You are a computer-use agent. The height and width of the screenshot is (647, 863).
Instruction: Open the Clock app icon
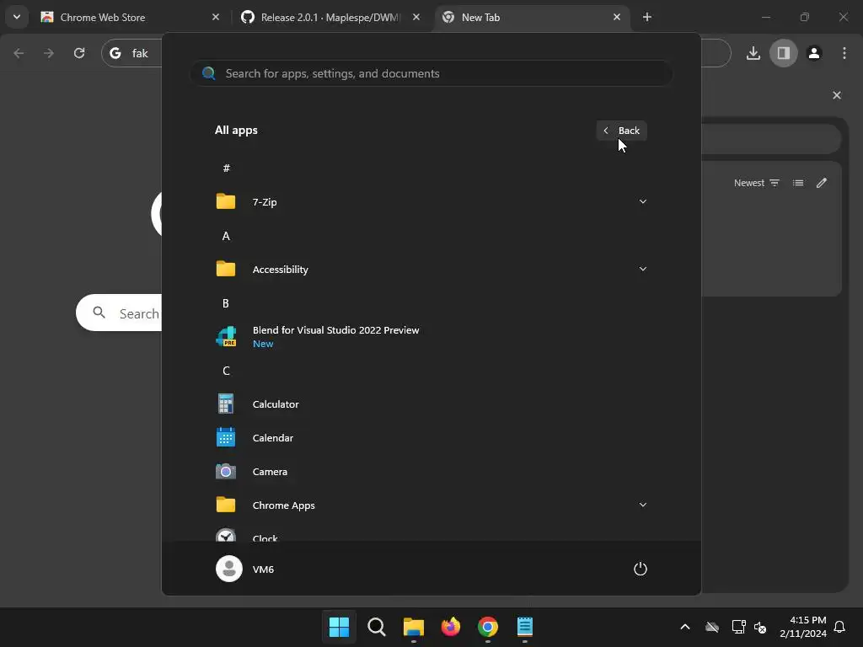point(226,535)
